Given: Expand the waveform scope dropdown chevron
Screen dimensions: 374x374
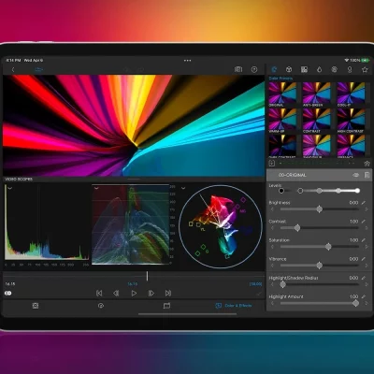Looking at the screenshot, I should click(x=96, y=188).
